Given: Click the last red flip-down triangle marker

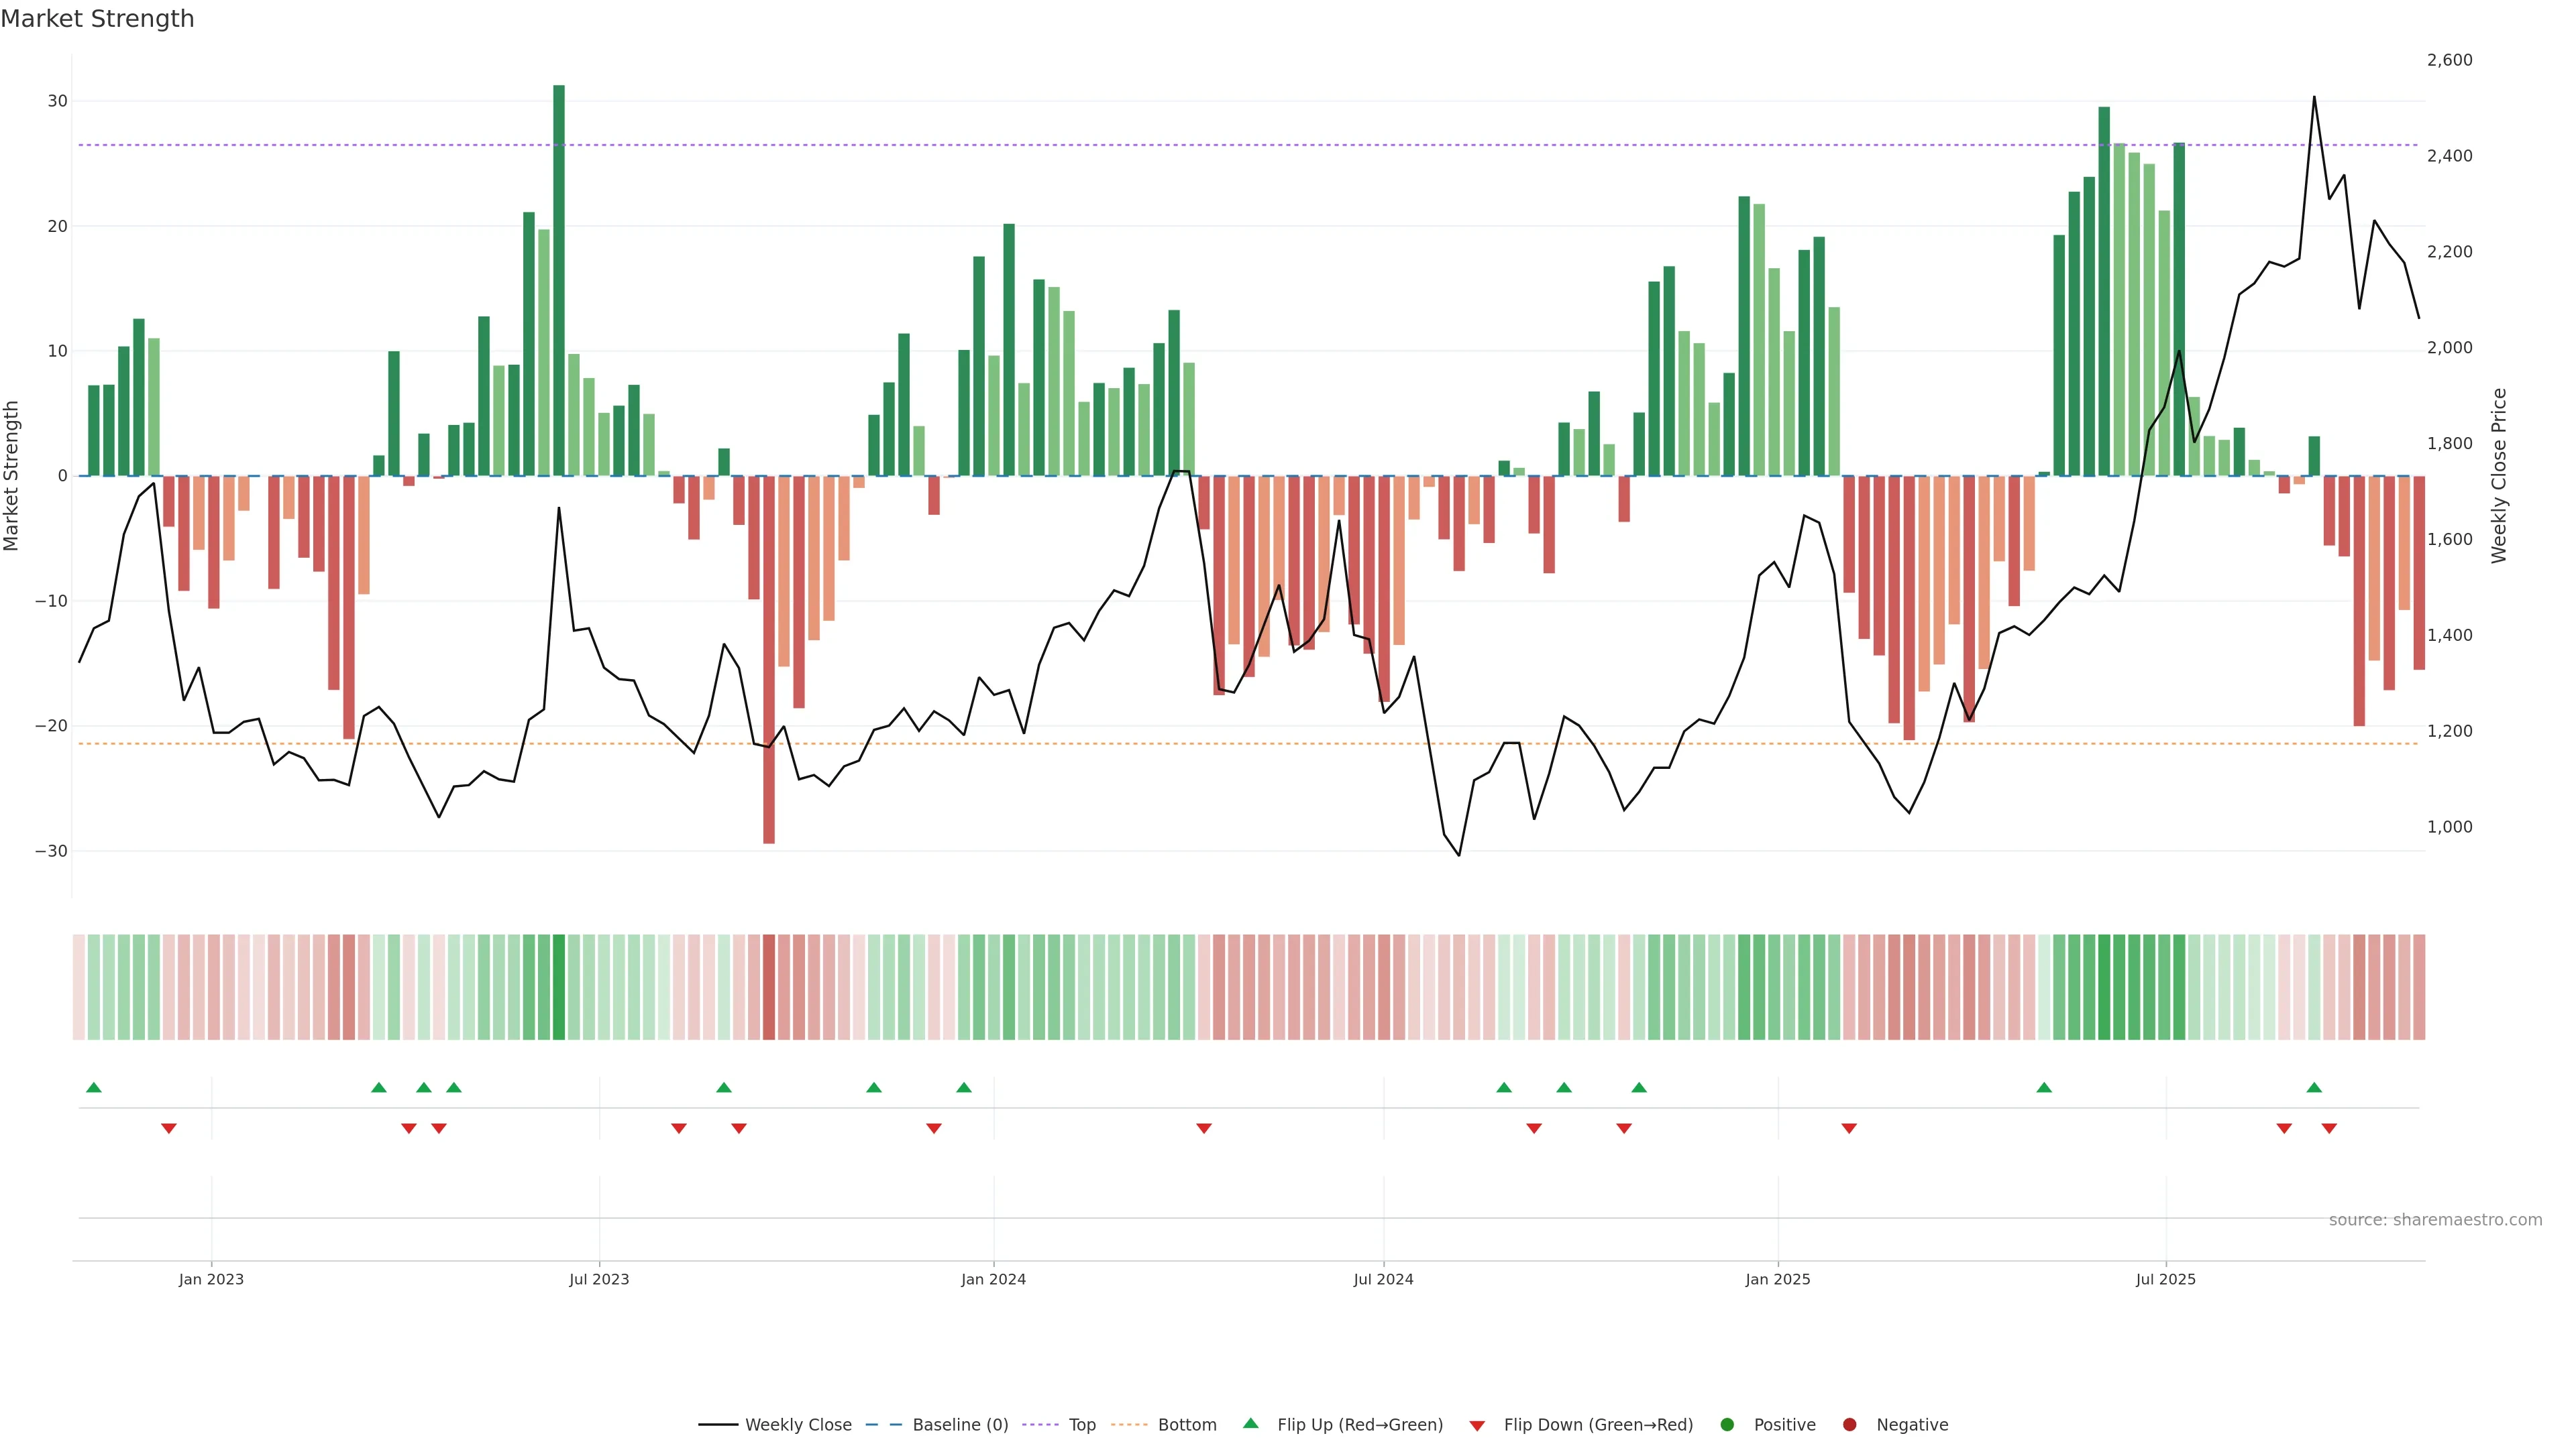Looking at the screenshot, I should click(2329, 1128).
